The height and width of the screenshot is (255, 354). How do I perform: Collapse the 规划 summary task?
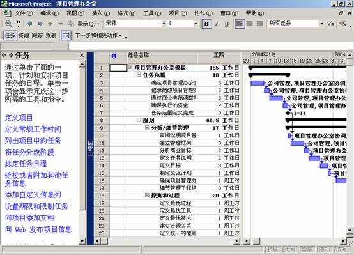coord(139,120)
